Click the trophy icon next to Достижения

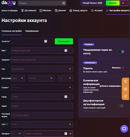(22, 11)
